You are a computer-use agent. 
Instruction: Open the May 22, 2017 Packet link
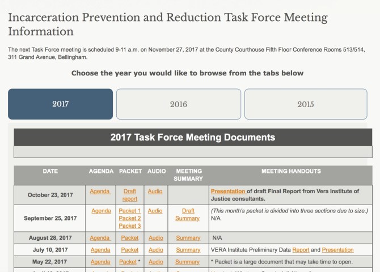[x=128, y=262]
